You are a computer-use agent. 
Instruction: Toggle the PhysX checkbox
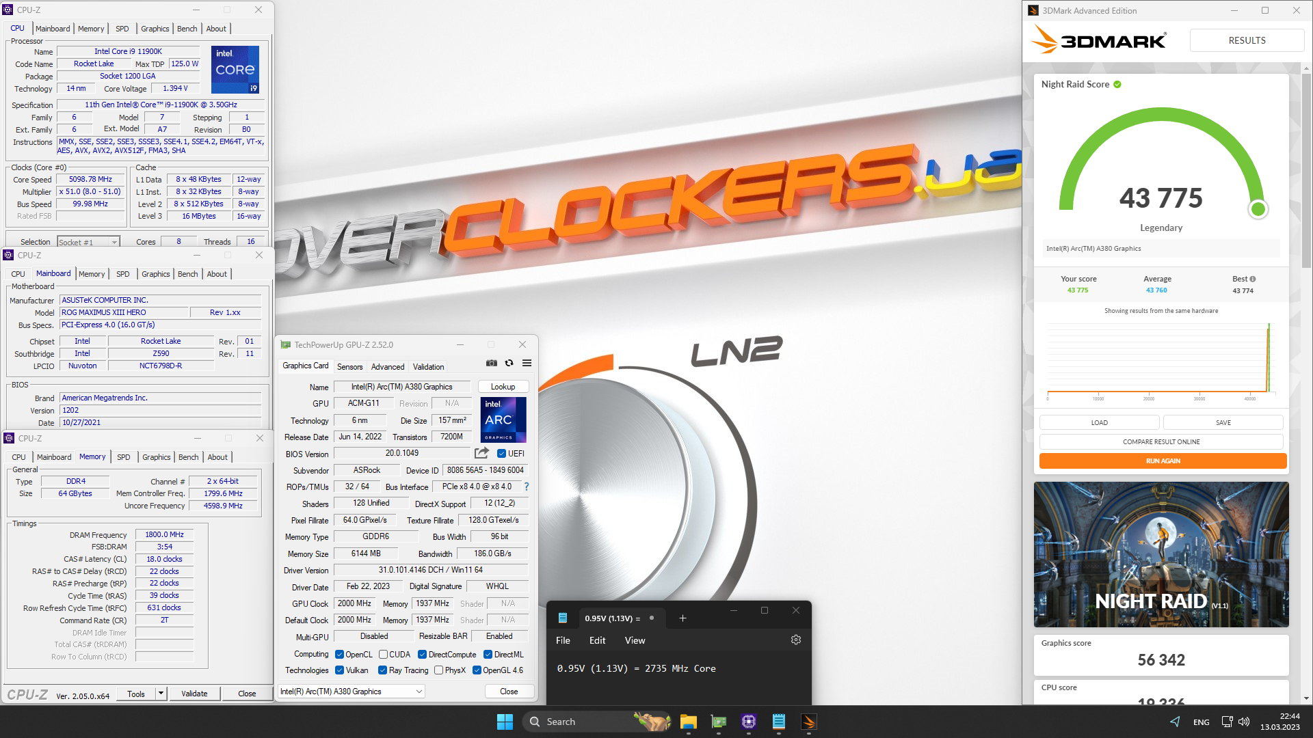coord(438,670)
